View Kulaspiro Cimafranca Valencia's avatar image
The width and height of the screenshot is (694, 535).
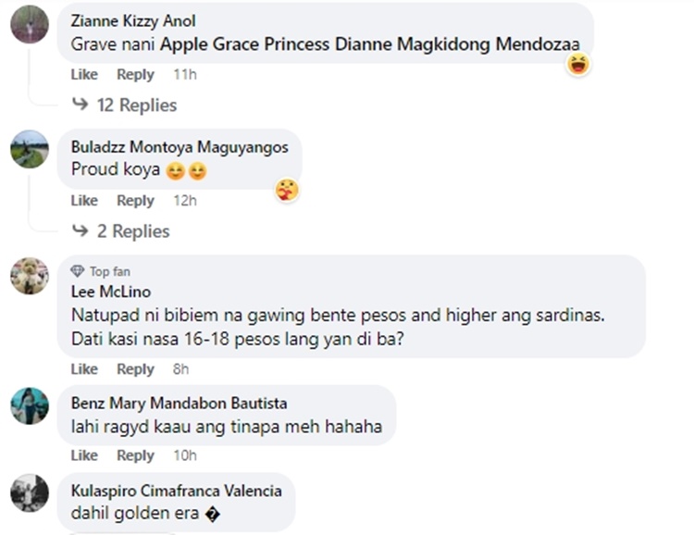tap(30, 493)
